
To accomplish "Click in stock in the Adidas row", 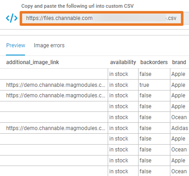I will click(119, 128).
